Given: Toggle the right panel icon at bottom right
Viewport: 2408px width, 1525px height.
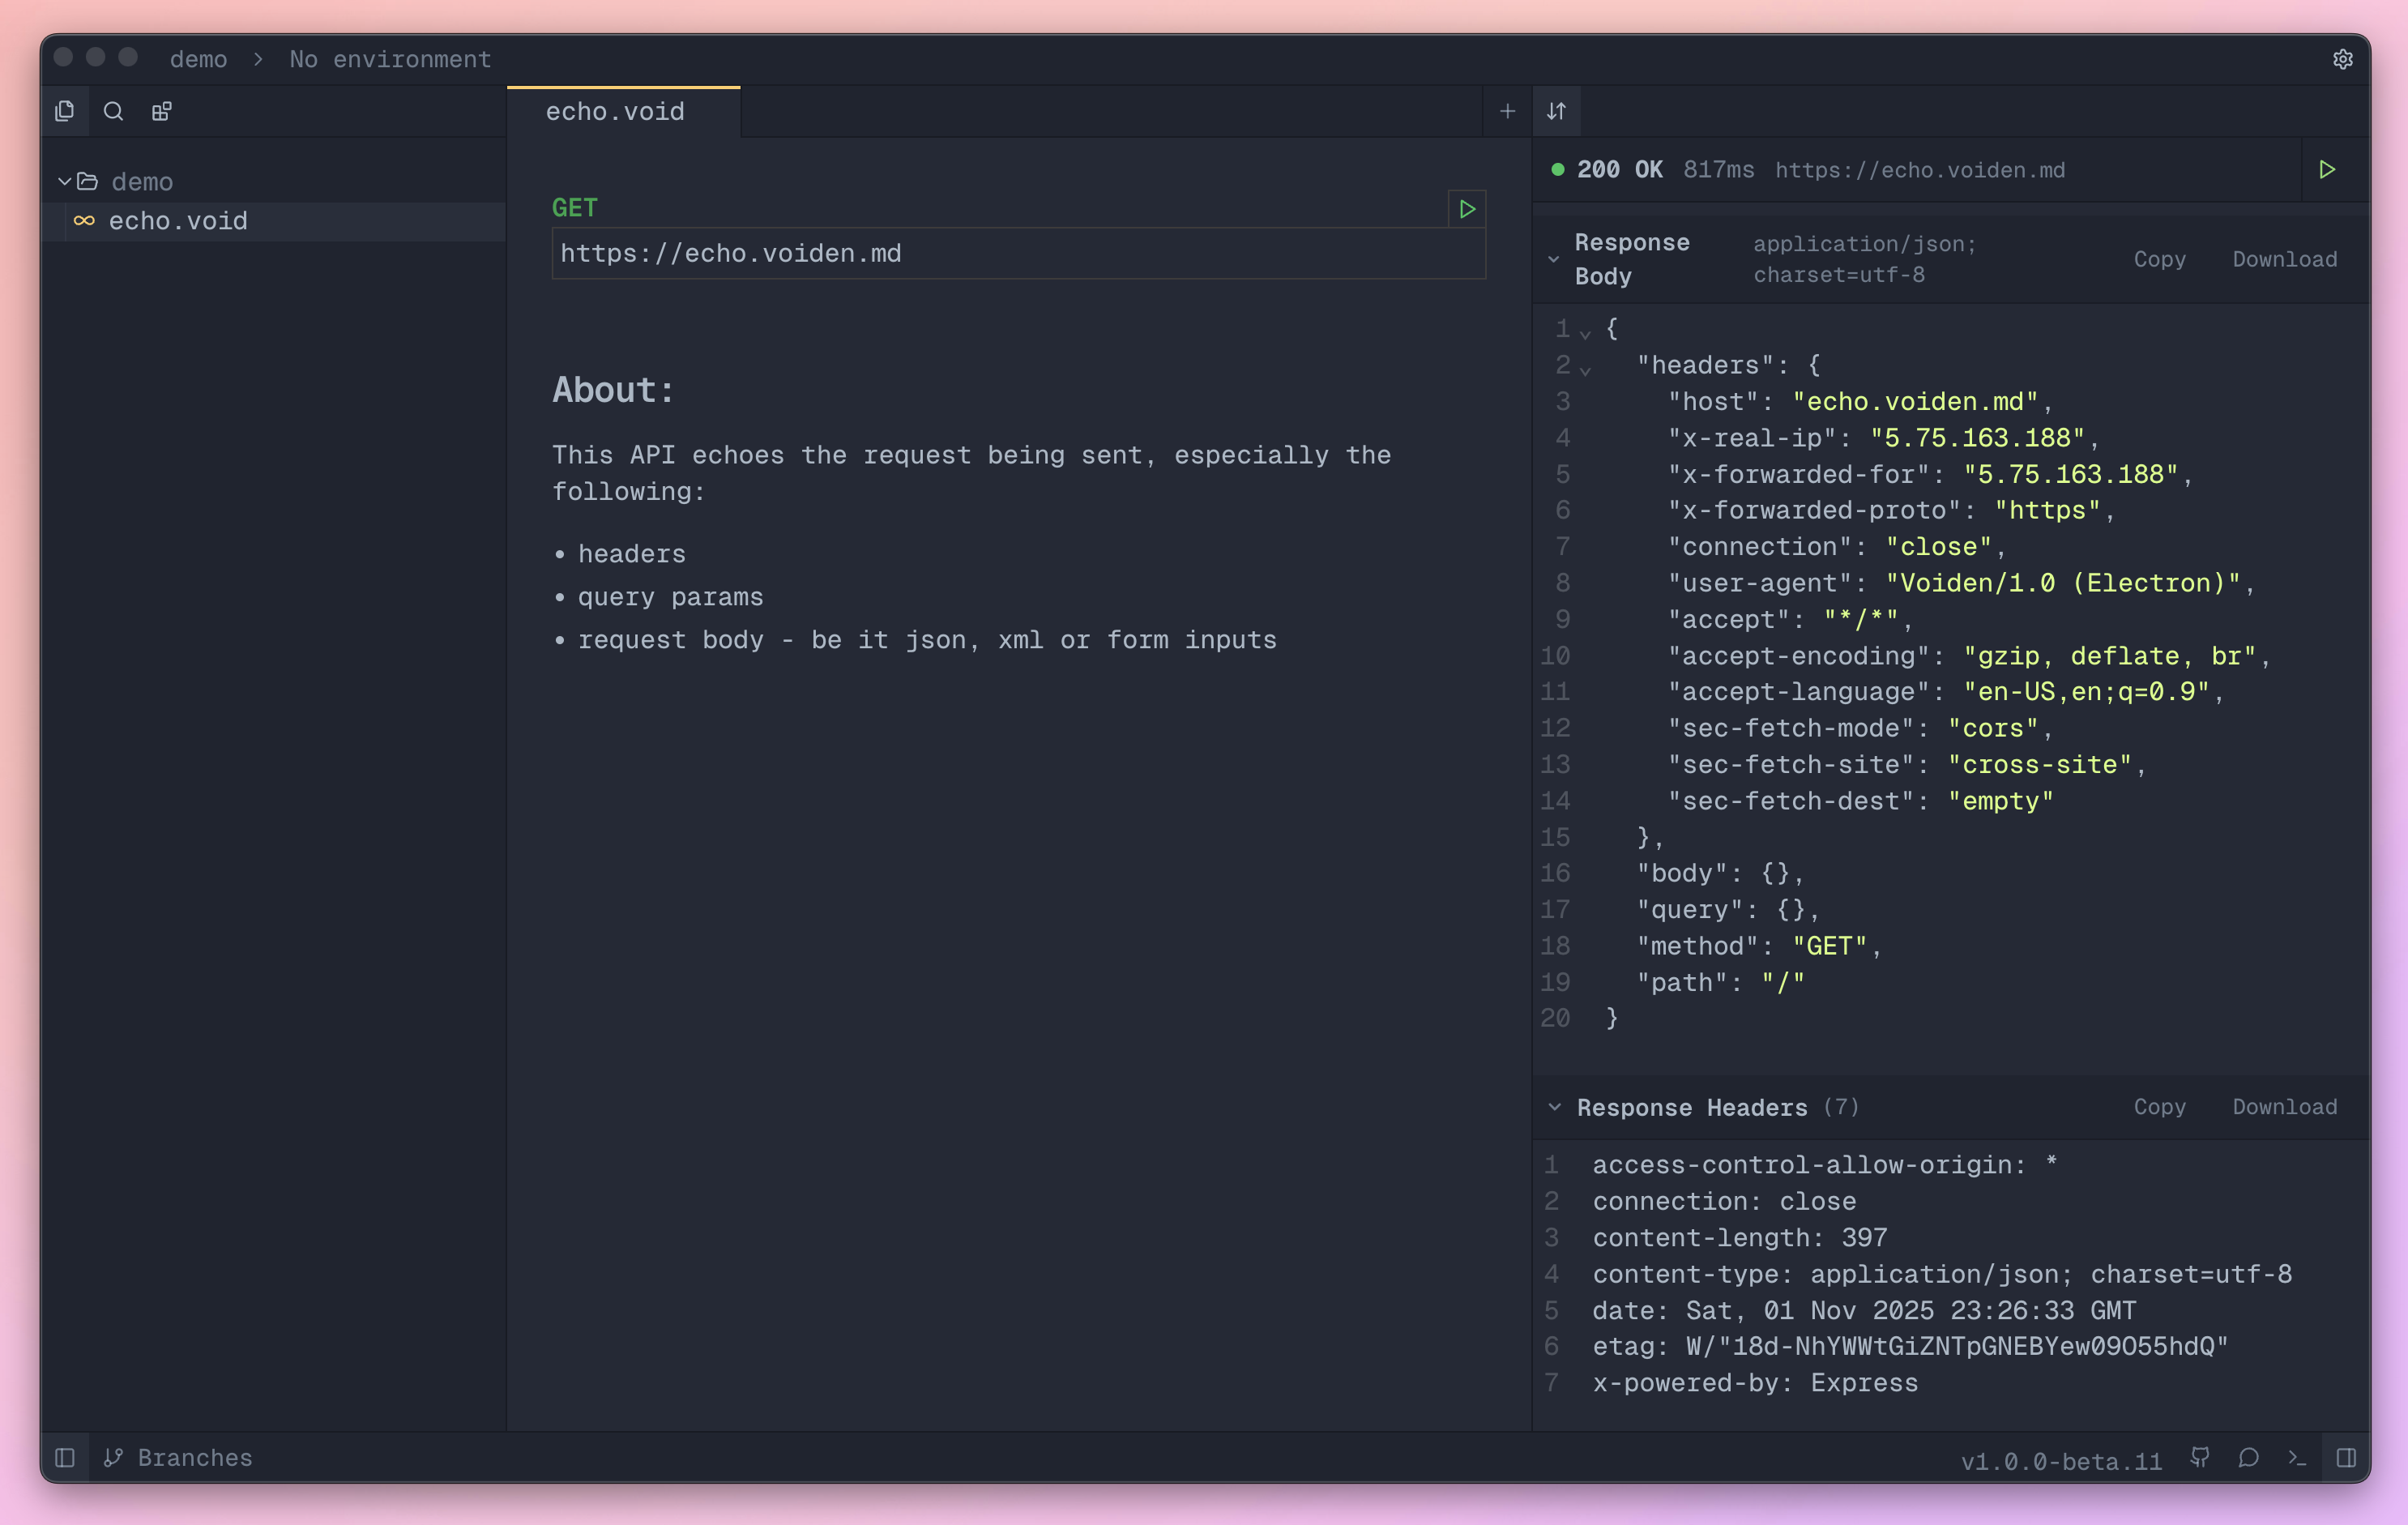Looking at the screenshot, I should [x=2348, y=1458].
